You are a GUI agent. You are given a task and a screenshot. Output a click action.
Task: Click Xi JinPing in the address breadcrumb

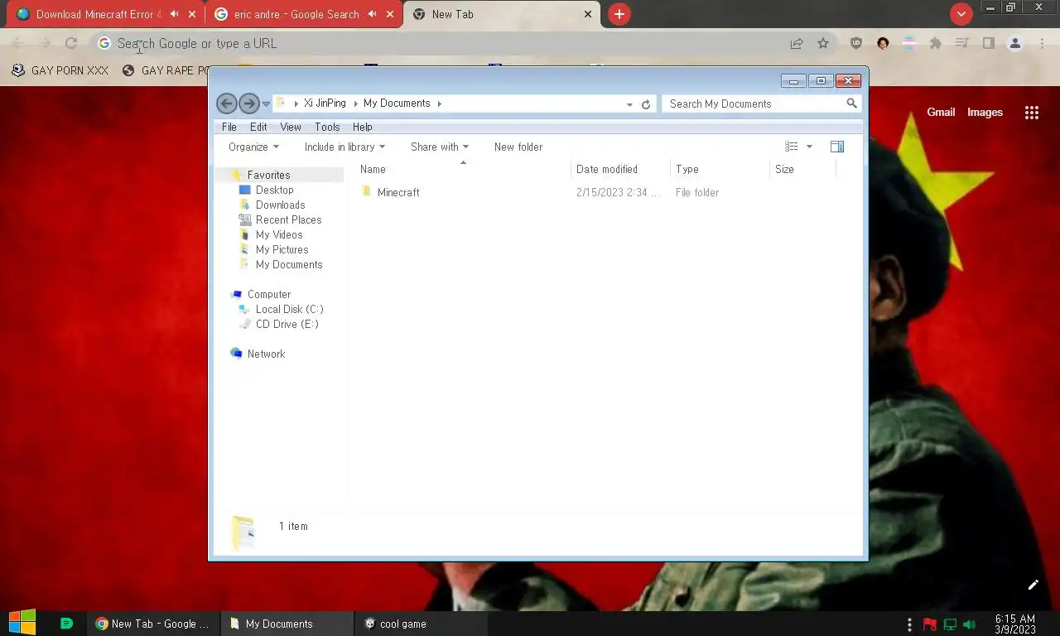(325, 104)
